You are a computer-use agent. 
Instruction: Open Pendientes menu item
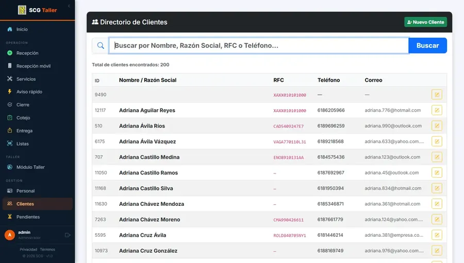click(37, 217)
